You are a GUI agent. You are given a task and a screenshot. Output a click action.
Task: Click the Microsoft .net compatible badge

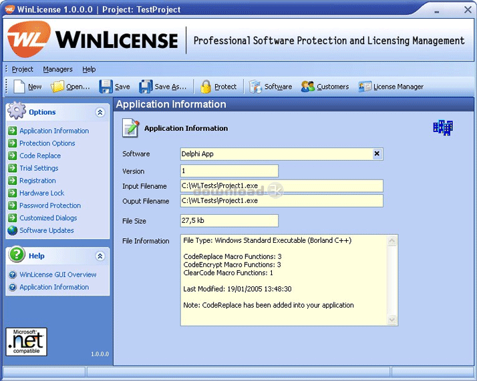coord(27,342)
